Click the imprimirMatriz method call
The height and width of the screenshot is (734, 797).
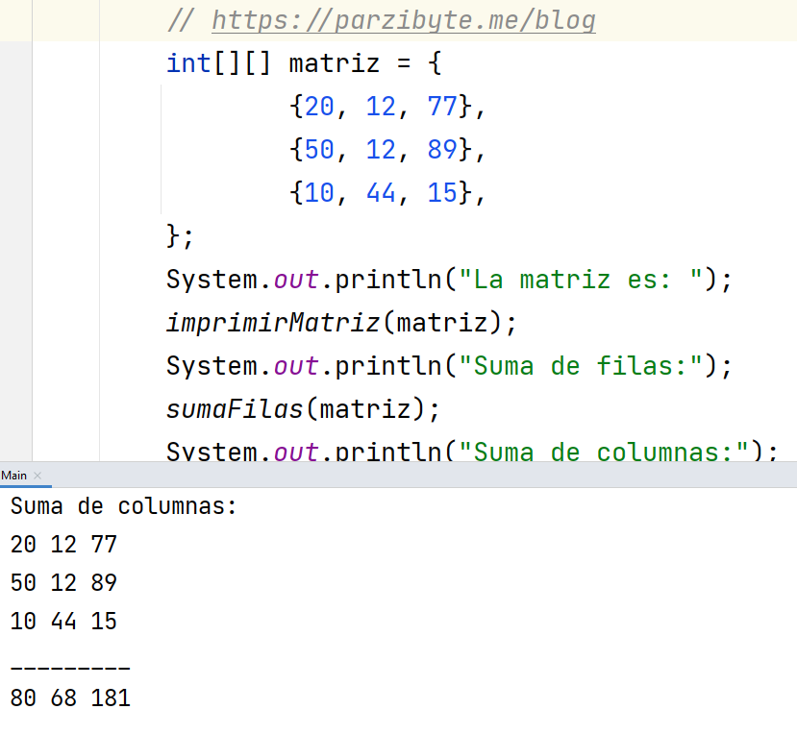point(273,323)
